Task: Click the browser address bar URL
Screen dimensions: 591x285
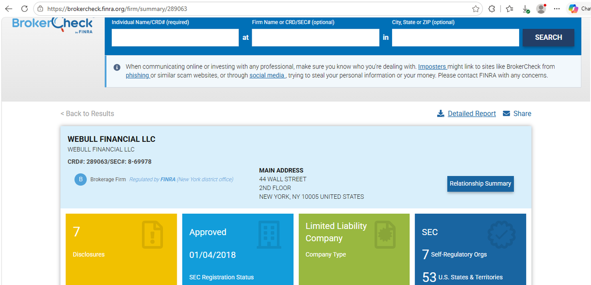Action: pos(117,9)
